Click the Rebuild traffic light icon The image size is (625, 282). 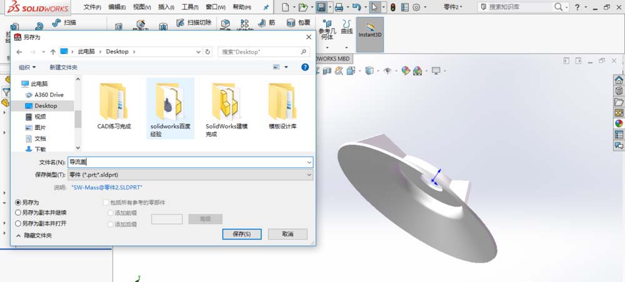(x=392, y=7)
